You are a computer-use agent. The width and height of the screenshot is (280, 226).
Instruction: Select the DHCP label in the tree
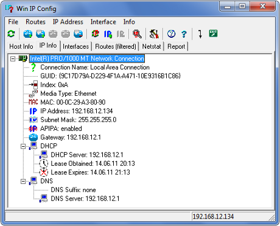point(49,146)
